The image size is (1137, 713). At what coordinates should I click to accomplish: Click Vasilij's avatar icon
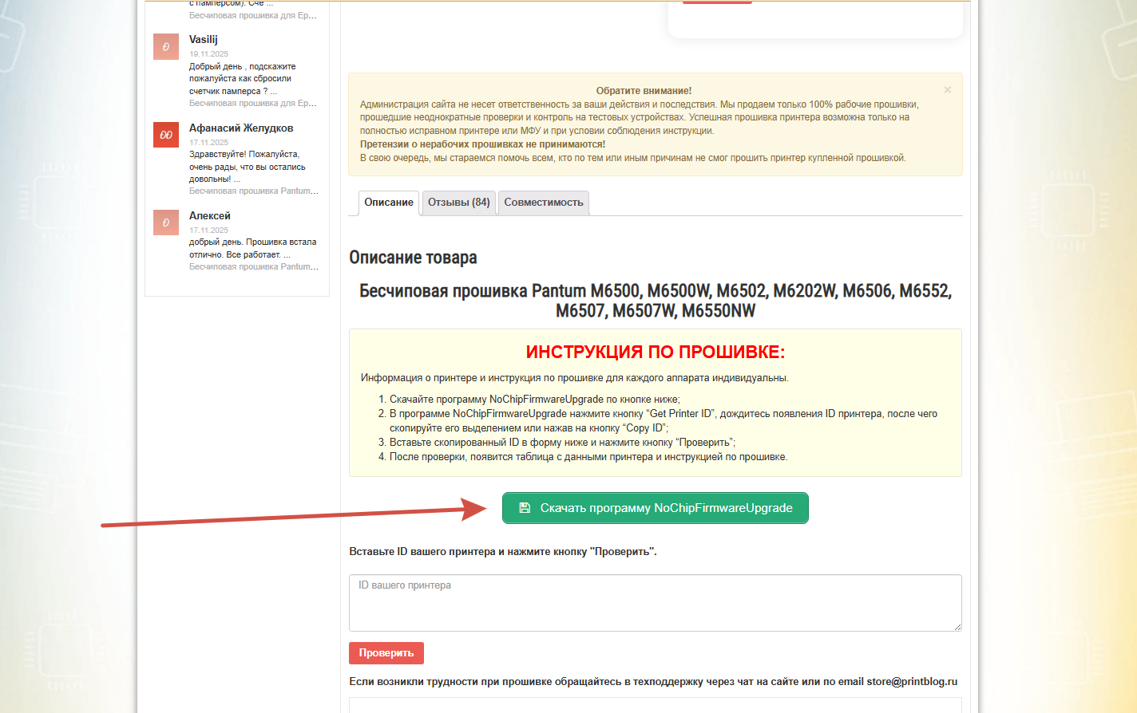tap(166, 47)
